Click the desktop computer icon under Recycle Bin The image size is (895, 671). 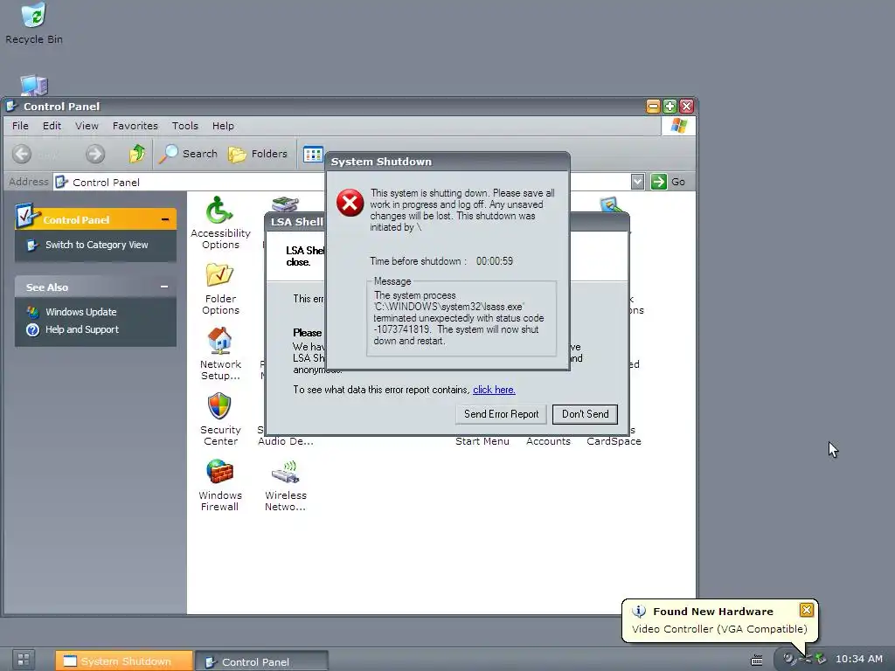tap(34, 86)
